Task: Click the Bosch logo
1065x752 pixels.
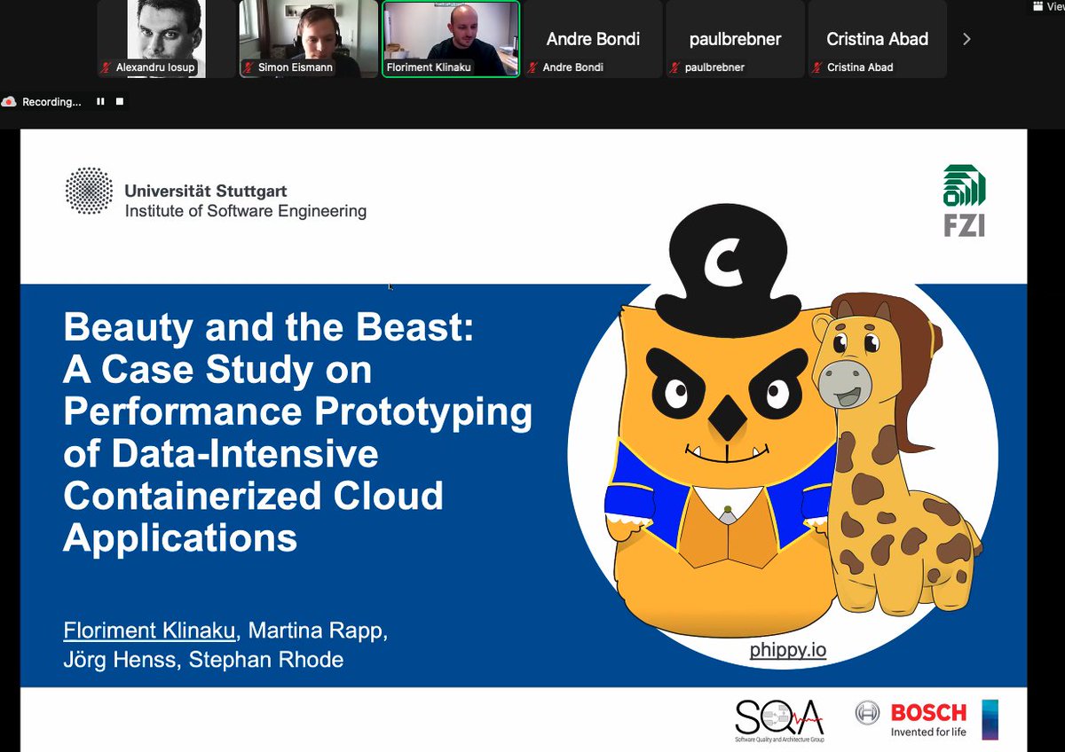Action: point(911,719)
